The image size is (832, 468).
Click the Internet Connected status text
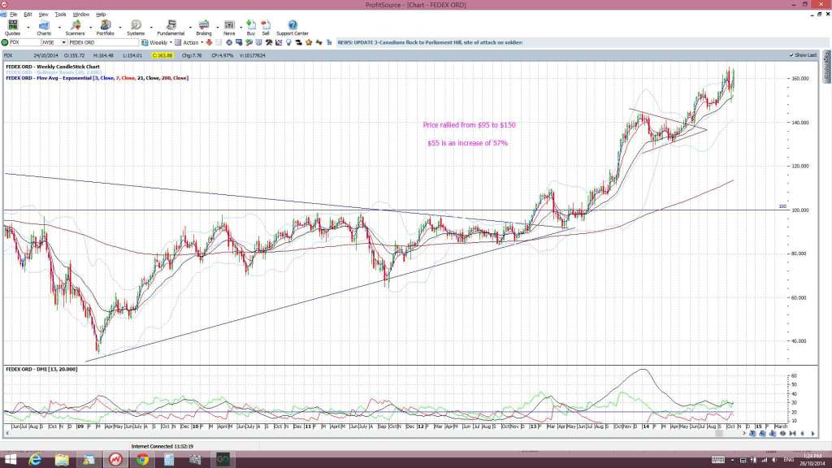tap(162, 447)
